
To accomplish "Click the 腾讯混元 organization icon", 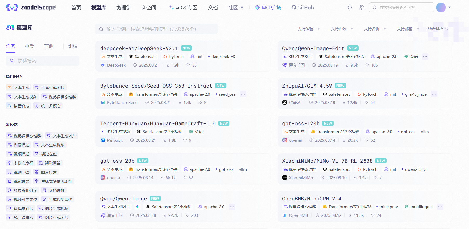I will click(103, 140).
